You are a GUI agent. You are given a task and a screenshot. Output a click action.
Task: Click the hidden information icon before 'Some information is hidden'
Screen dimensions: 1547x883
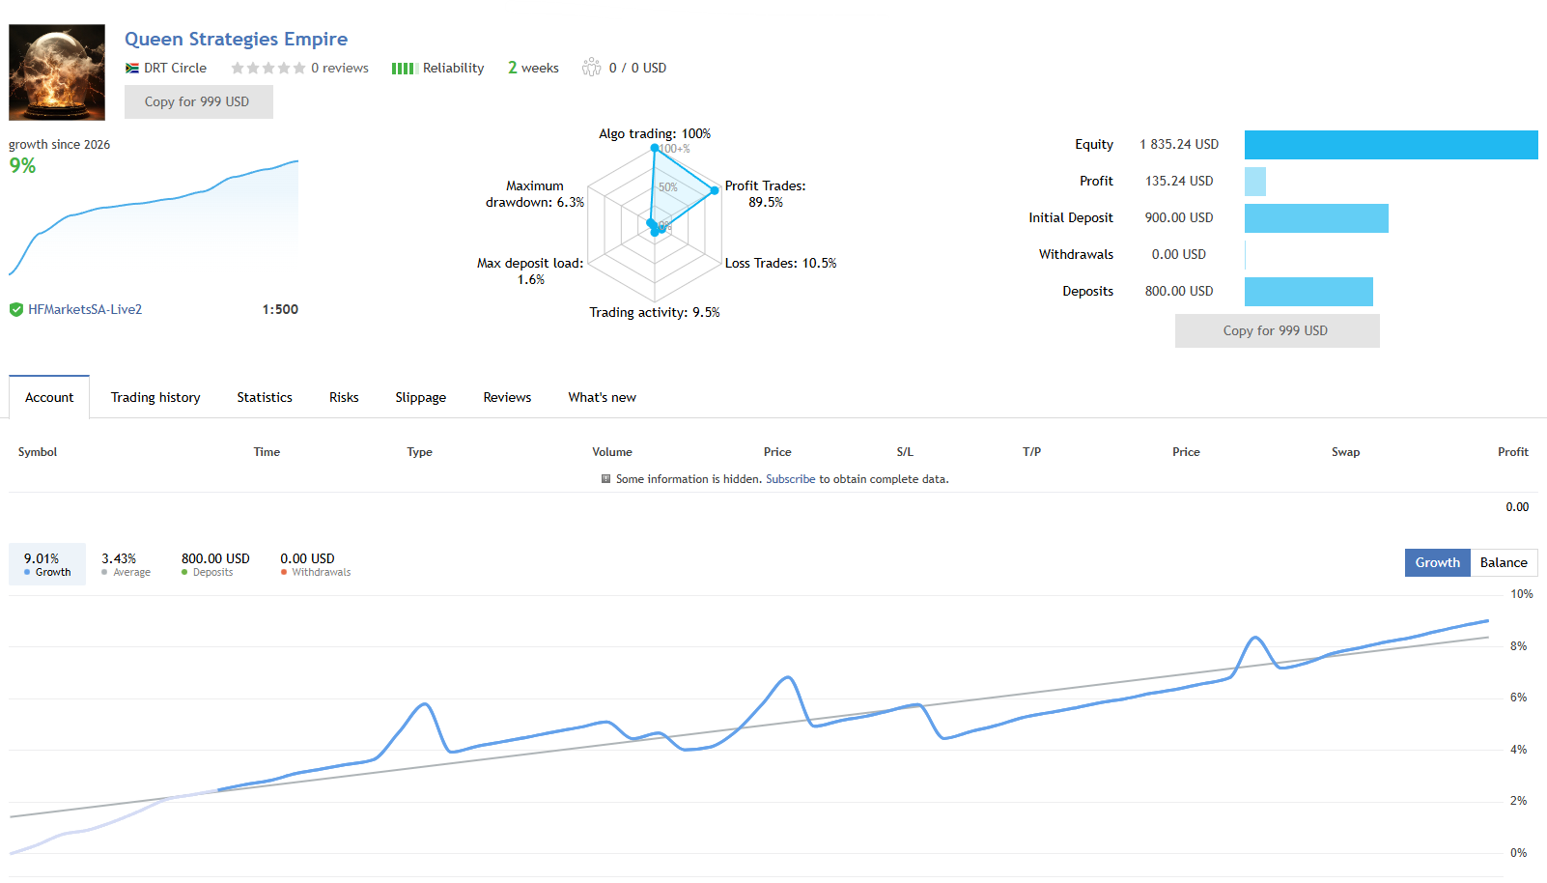[x=605, y=478]
